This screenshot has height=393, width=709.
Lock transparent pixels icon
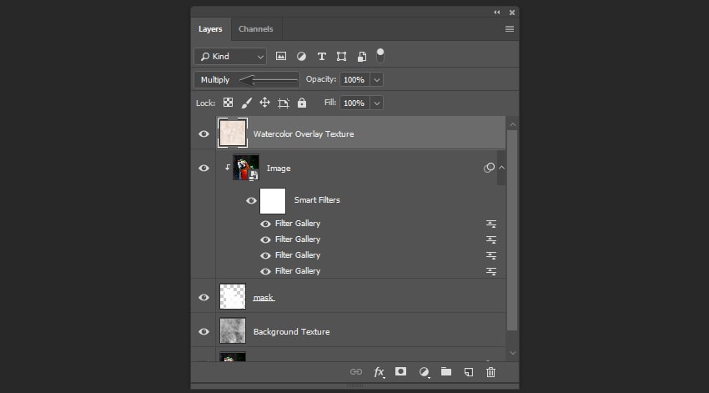click(228, 103)
